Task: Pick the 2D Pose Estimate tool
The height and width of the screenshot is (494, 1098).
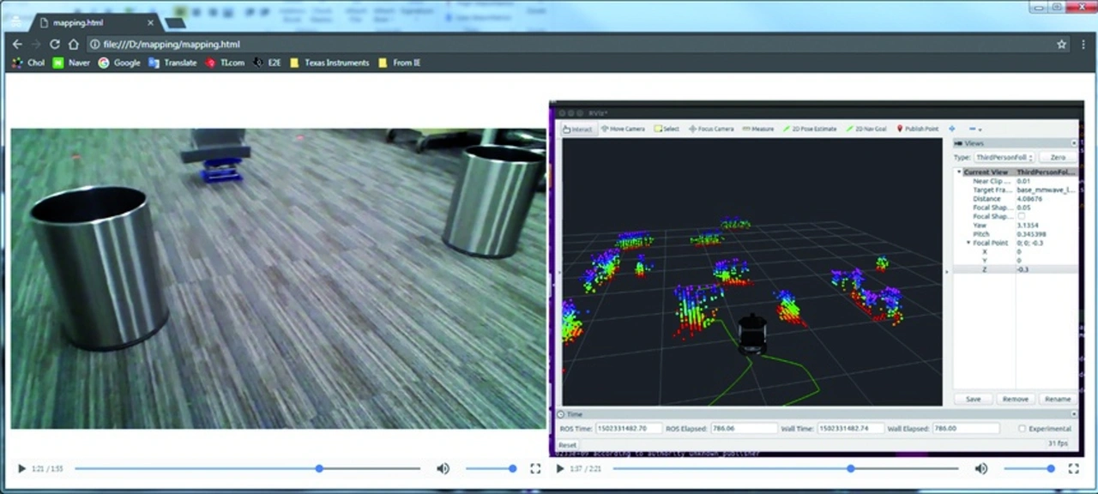Action: click(810, 129)
